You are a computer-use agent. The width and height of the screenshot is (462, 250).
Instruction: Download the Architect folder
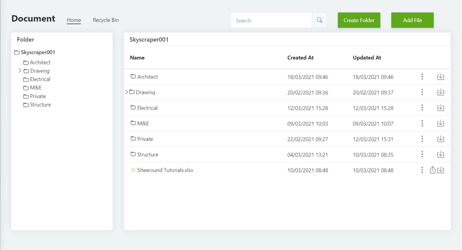point(441,77)
